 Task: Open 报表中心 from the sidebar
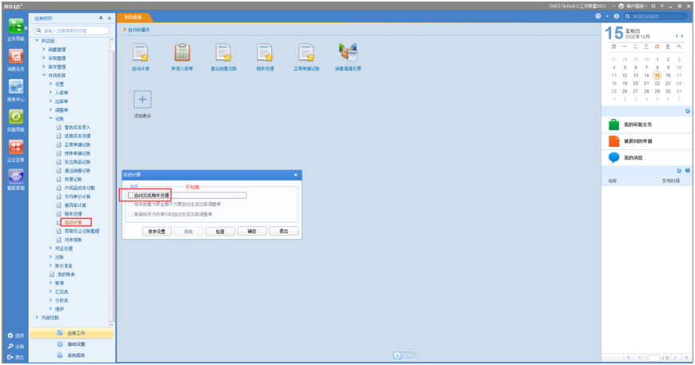(x=15, y=88)
